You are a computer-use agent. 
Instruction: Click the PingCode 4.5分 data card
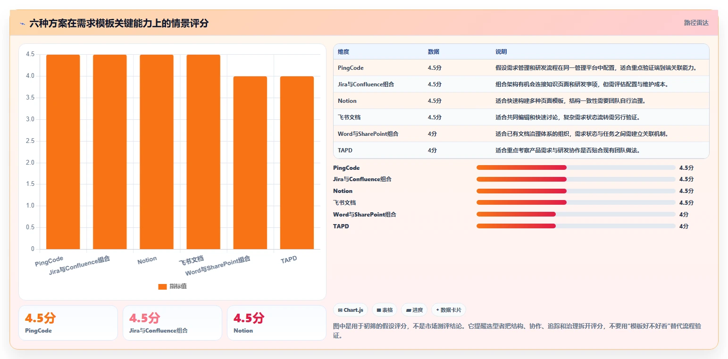[68, 323]
